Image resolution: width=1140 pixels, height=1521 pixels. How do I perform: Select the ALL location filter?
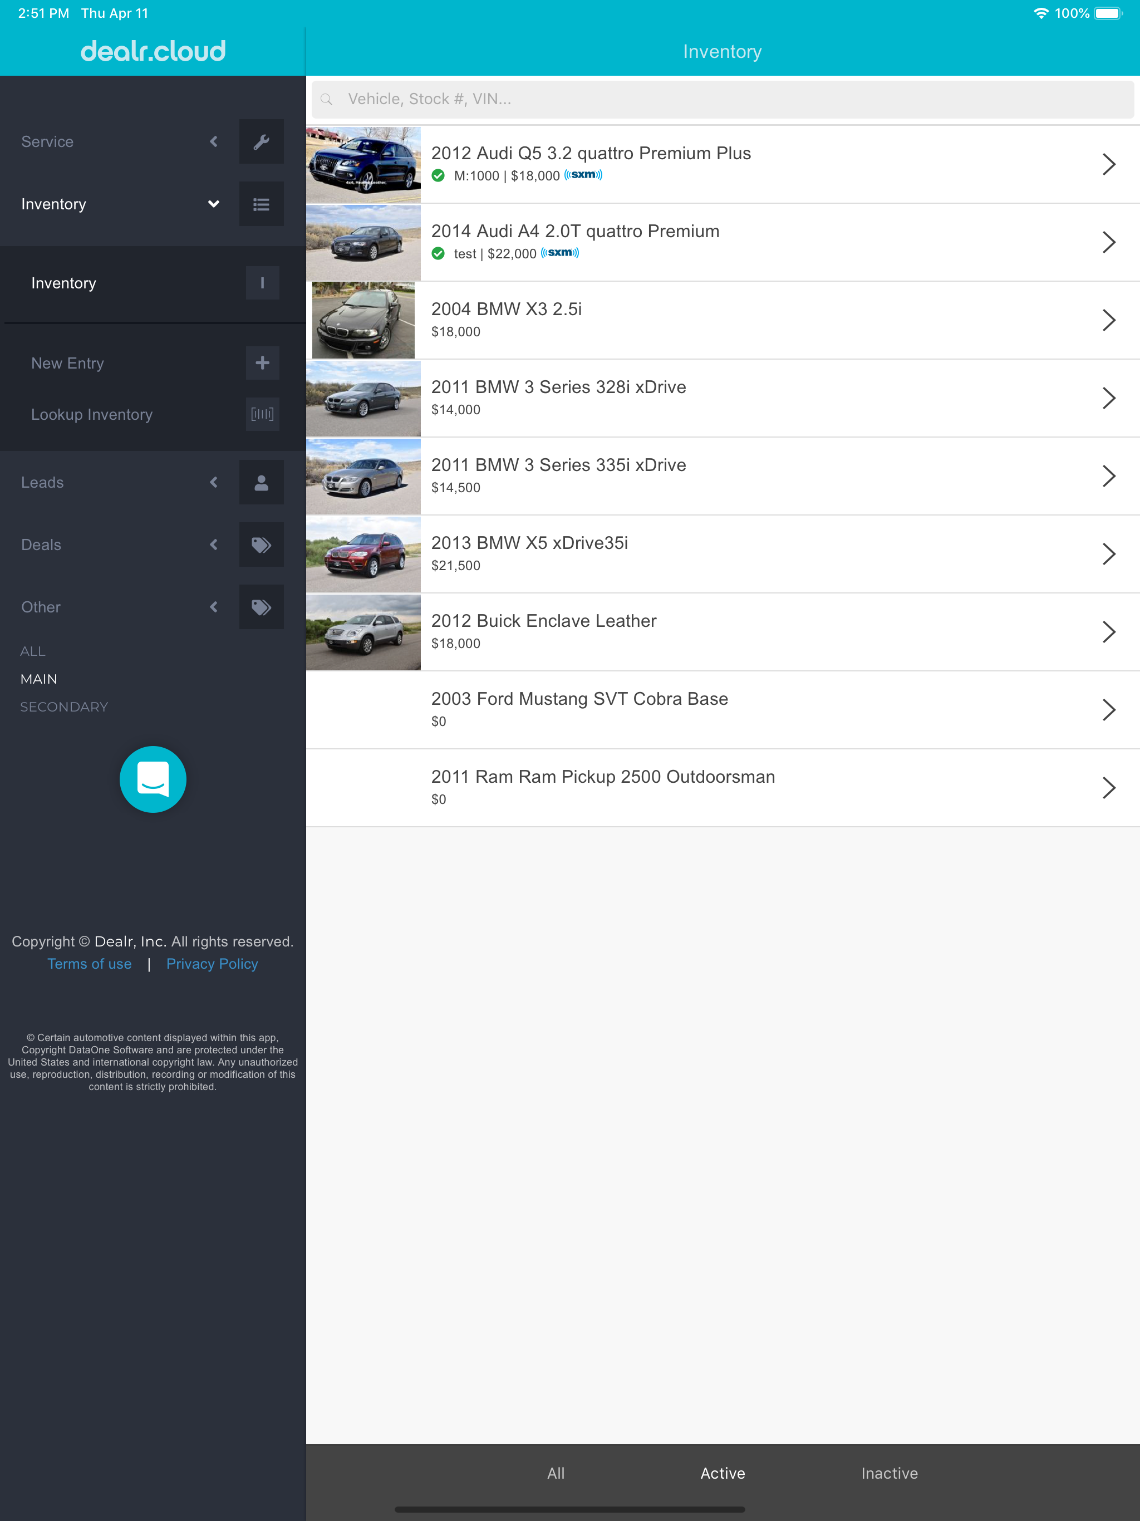pos(32,651)
